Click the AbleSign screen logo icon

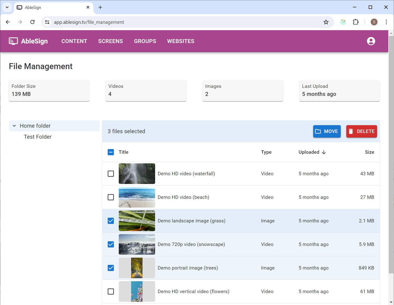pos(13,41)
